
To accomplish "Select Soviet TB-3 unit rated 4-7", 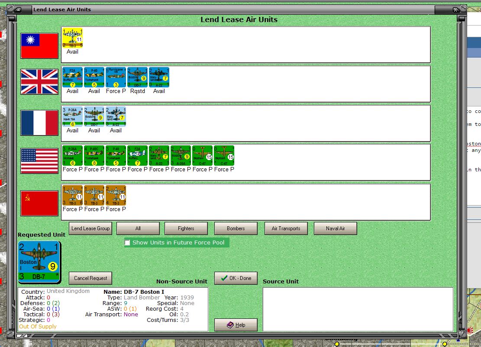I will point(116,195).
